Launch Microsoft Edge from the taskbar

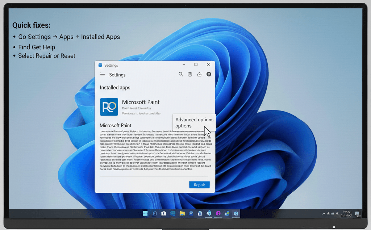173,213
